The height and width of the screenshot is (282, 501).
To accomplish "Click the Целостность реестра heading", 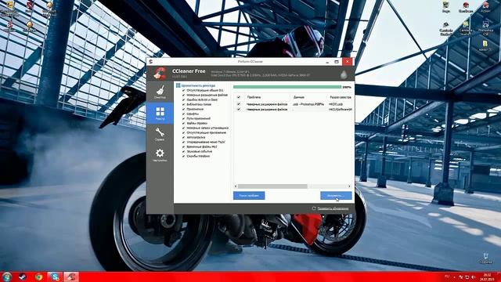I will point(198,85).
